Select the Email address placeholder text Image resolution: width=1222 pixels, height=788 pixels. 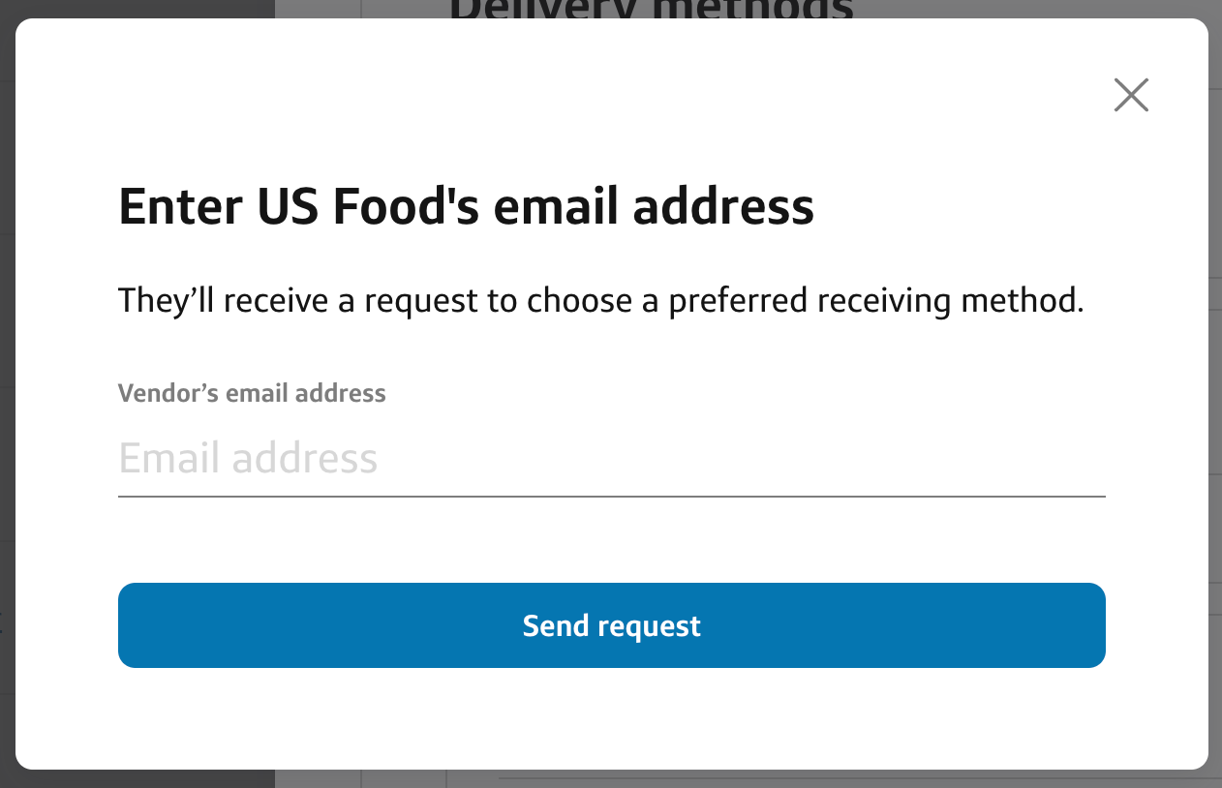(248, 458)
